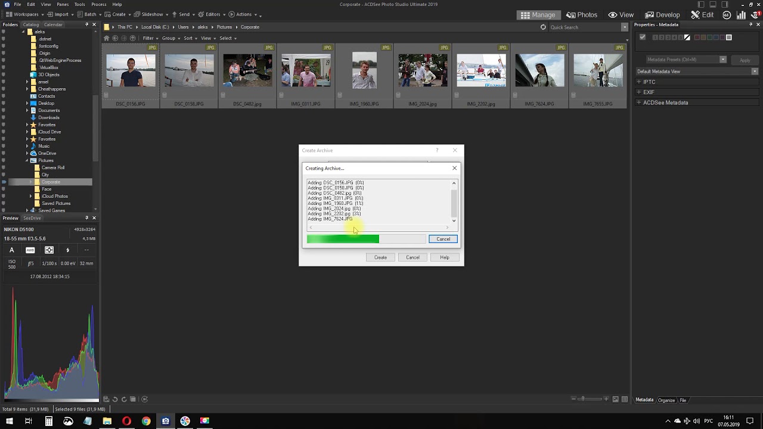
Task: Adjust the thumbnail zoom slider
Action: pos(589,399)
